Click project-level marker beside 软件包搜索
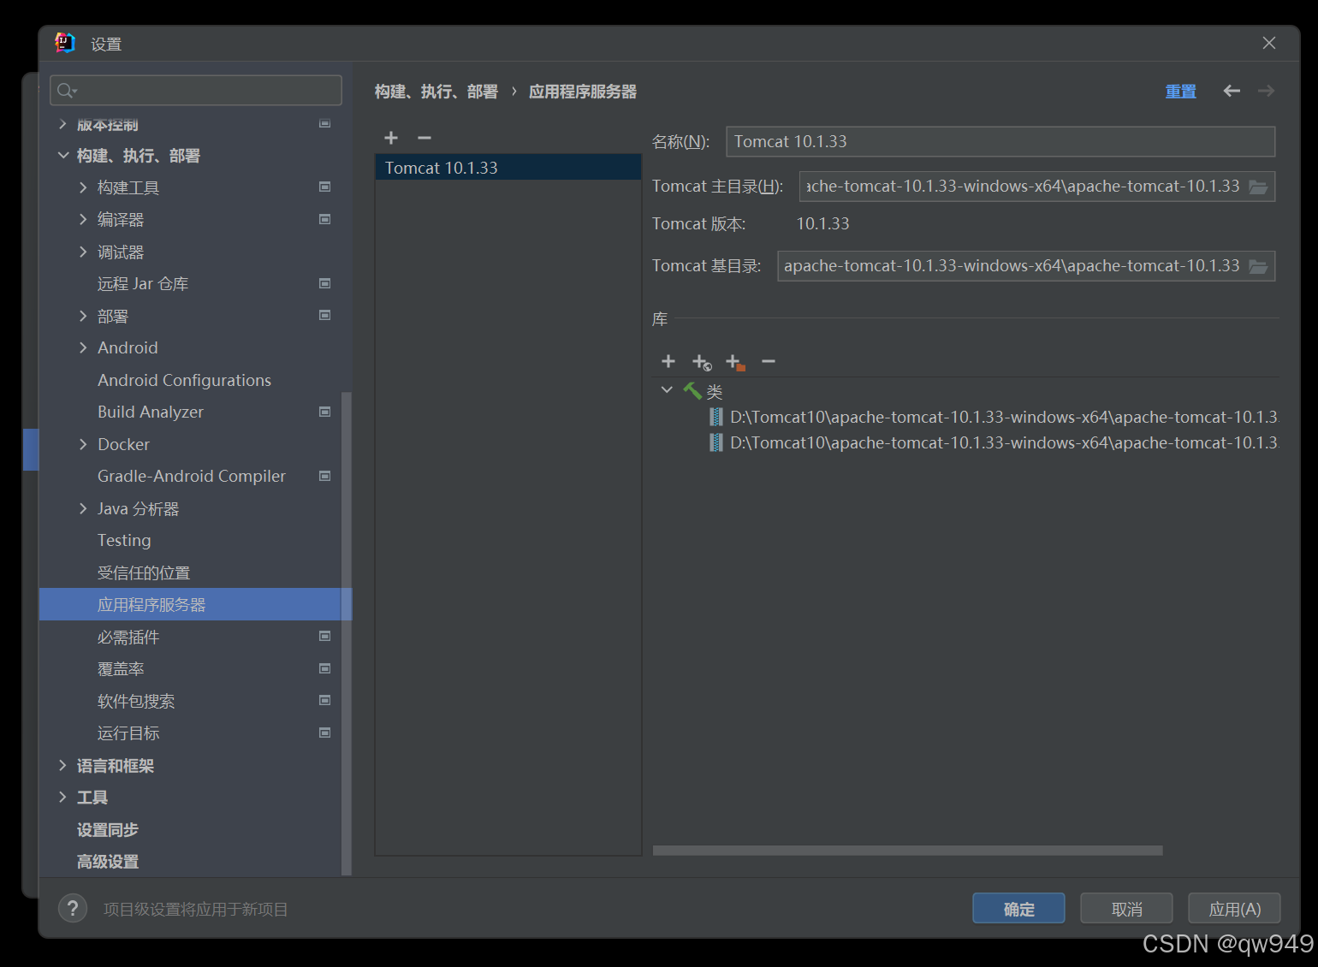1318x967 pixels. coord(325,700)
